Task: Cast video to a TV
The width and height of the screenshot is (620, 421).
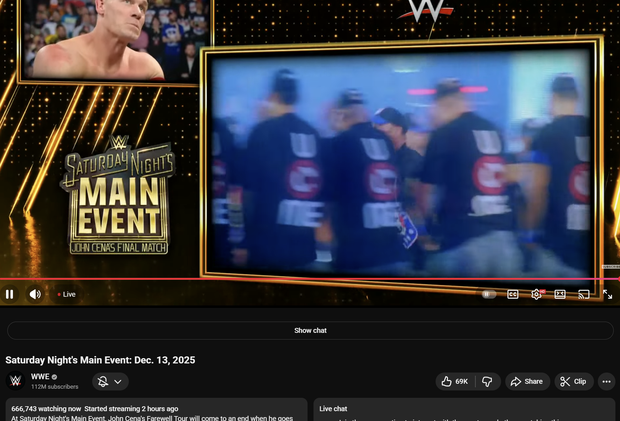Action: [x=584, y=294]
